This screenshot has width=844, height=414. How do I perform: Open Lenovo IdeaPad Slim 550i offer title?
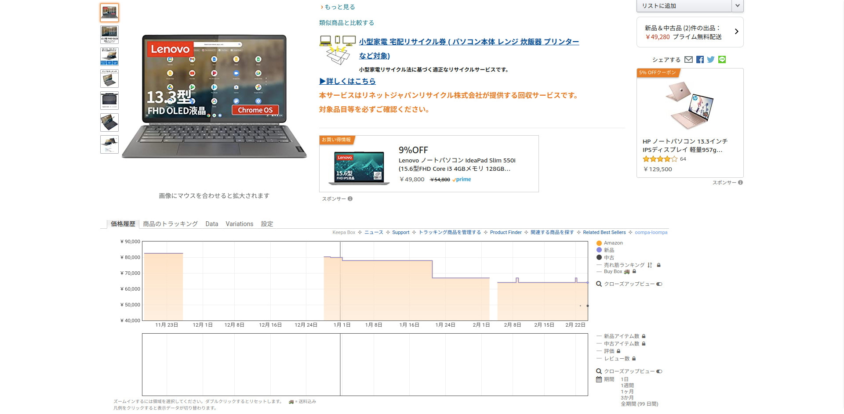pyautogui.click(x=457, y=165)
